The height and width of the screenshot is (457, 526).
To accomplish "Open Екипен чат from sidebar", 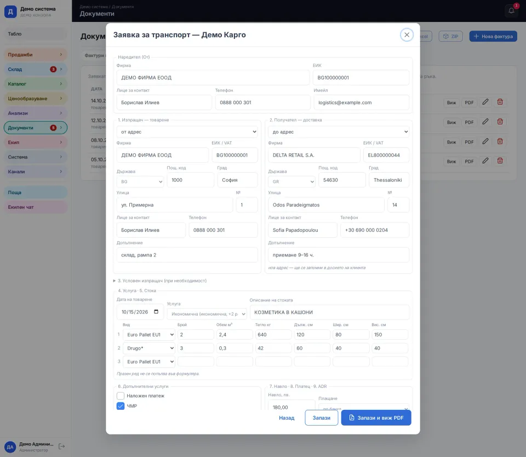I will (x=35, y=207).
